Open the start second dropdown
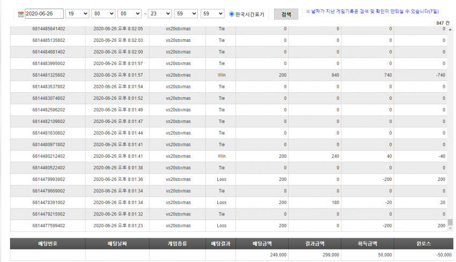The height and width of the screenshot is (262, 456). 129,13
